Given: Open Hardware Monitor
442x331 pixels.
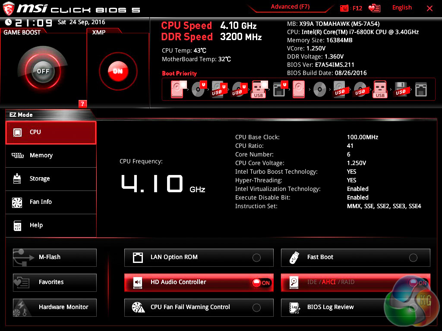Looking at the screenshot, I should 55,307.
